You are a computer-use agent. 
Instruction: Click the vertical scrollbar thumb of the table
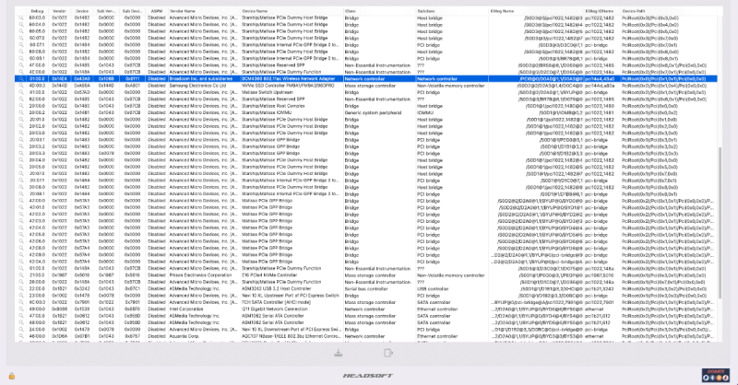[x=720, y=223]
